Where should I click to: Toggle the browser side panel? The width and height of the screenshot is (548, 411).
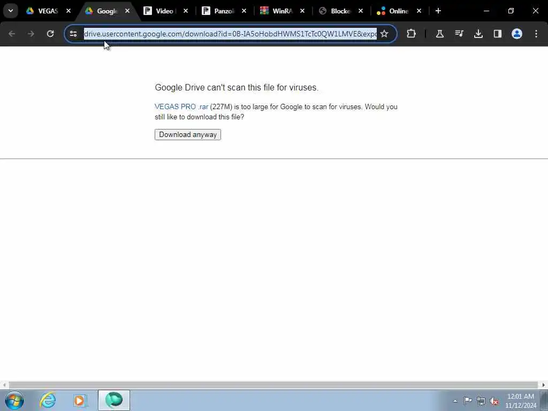pos(498,34)
